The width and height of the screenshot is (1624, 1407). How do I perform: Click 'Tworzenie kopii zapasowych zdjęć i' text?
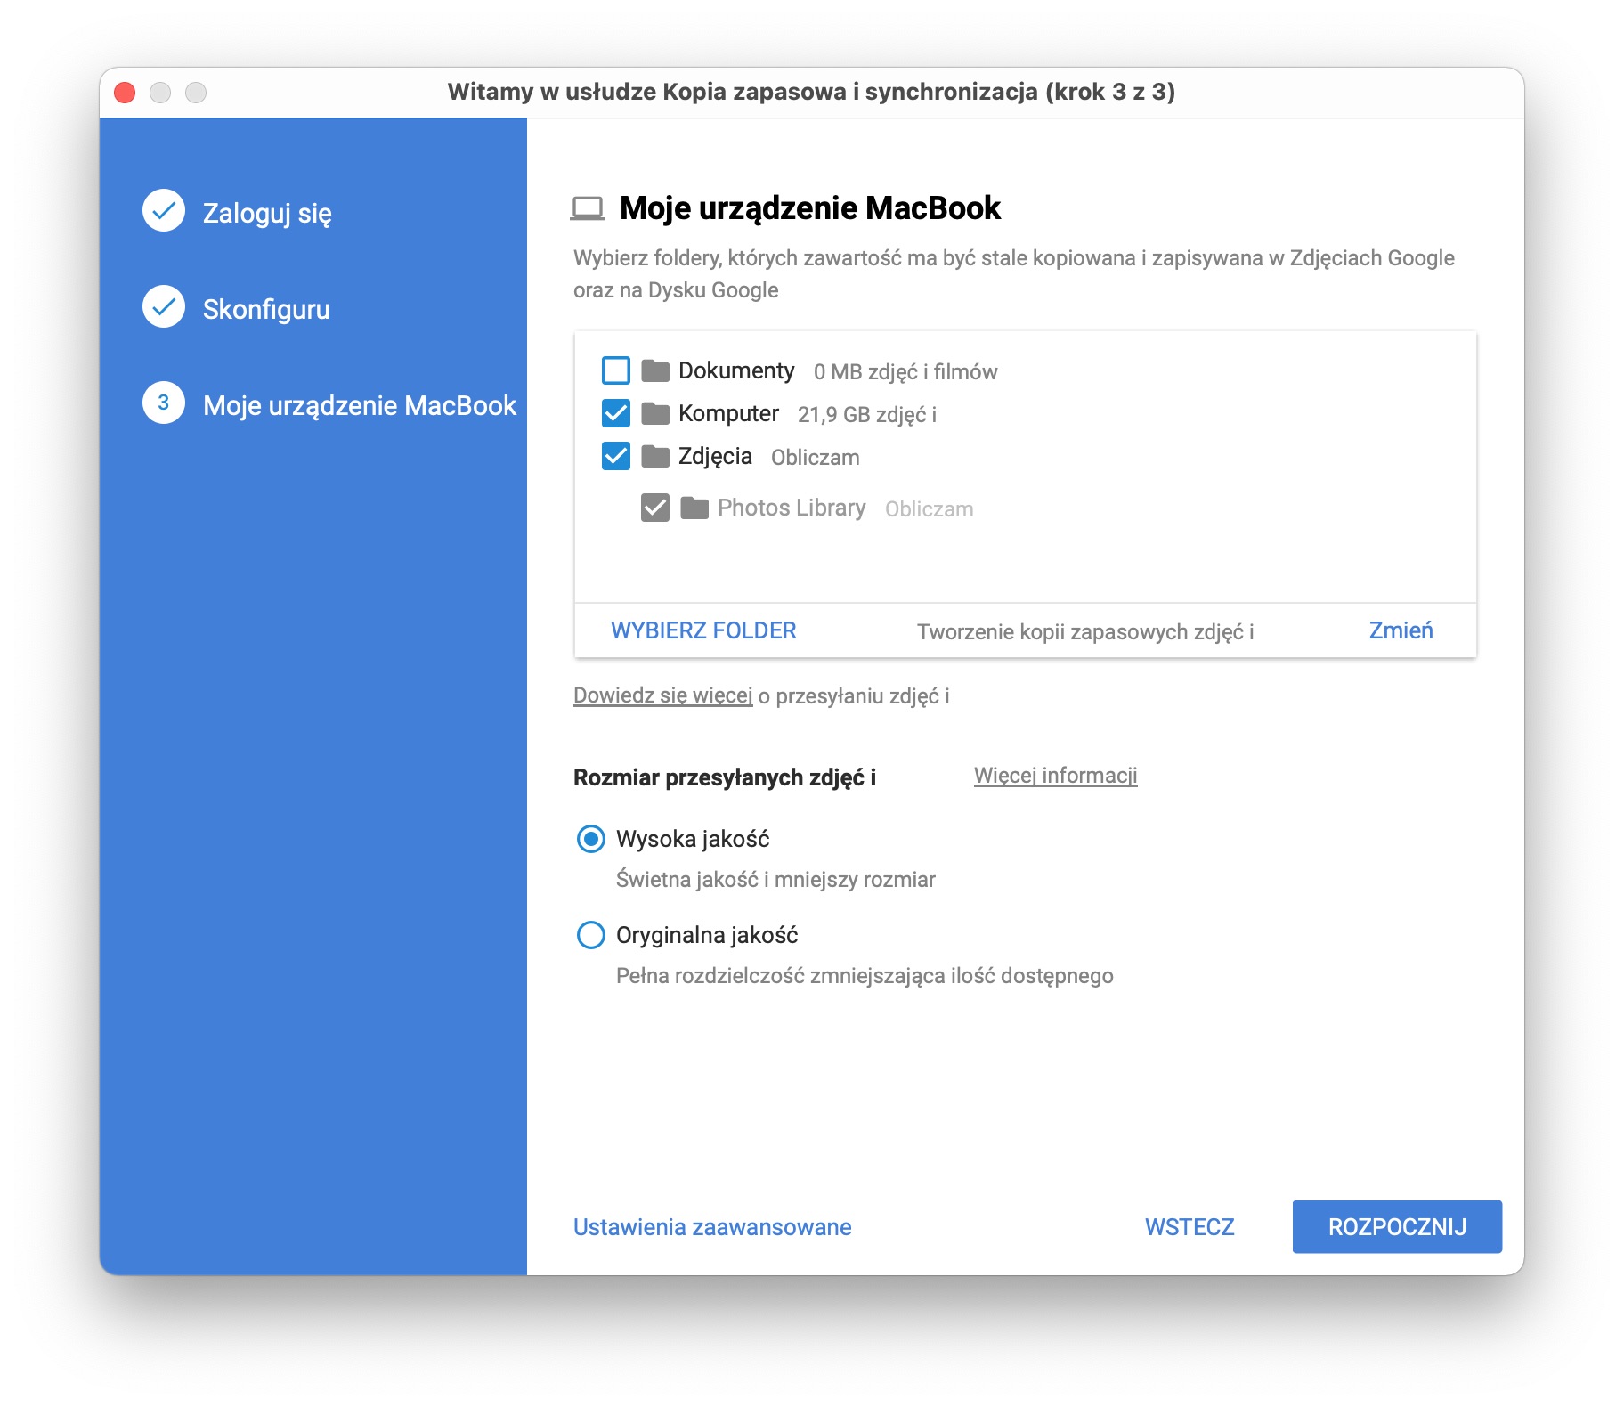coord(1085,632)
